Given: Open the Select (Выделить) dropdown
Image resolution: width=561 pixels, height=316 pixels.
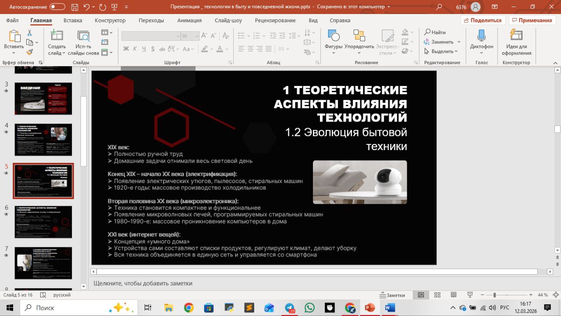Looking at the screenshot, I should 441,51.
